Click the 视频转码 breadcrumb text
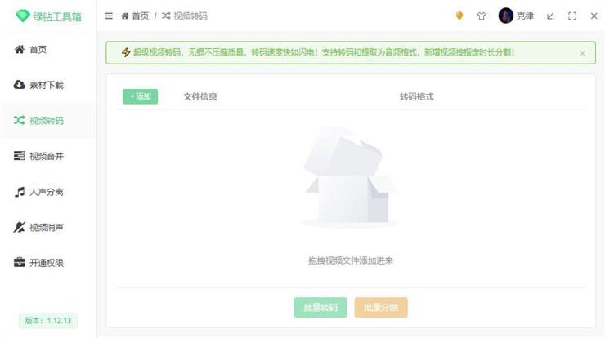 (190, 16)
